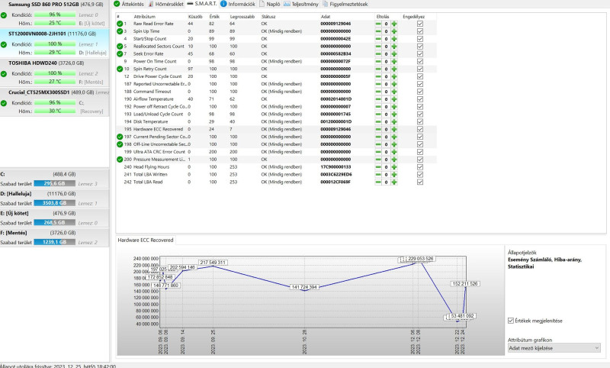Screen dimensions: 610x368
Task: Click plus icon in Drive Power Cycle Count row
Action: coord(394,76)
